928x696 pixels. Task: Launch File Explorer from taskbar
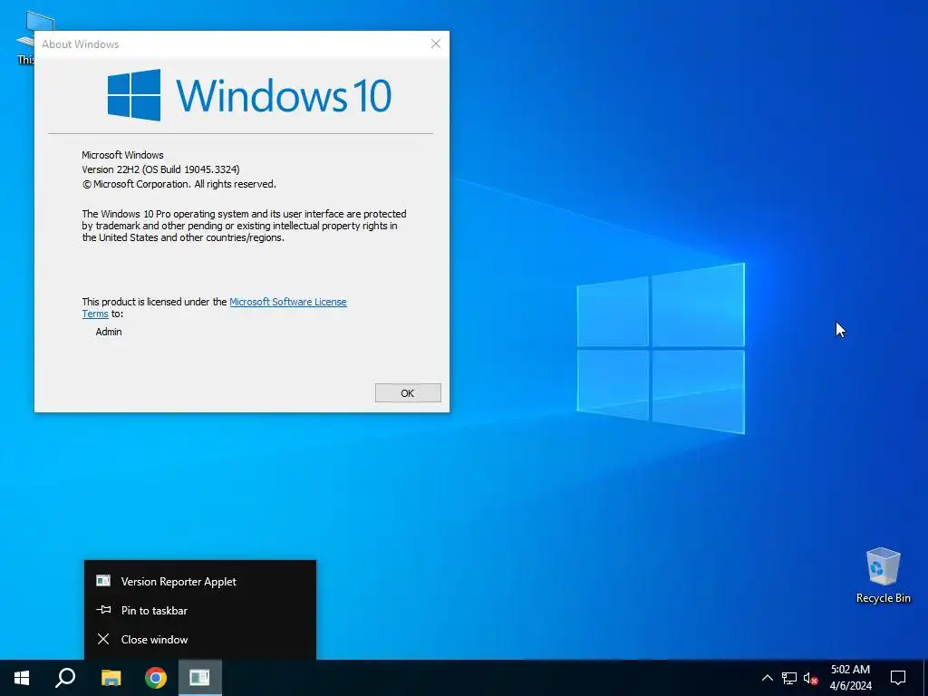coord(111,678)
